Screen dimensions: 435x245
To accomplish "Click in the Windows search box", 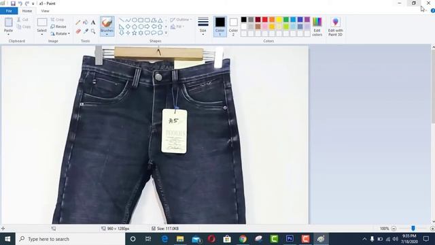I will tap(71, 239).
